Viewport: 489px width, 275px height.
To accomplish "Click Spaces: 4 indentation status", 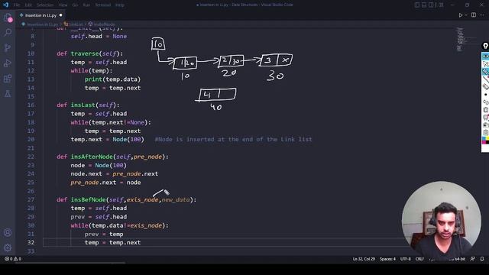I will pos(387,259).
